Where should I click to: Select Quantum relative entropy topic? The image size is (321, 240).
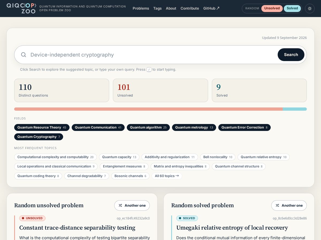(263, 157)
